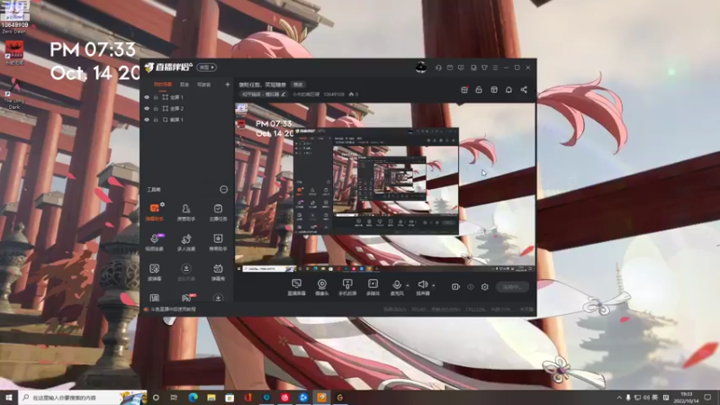Expand the microphone dropdown arrow
Screen dimensions: 720x405
tap(408, 285)
